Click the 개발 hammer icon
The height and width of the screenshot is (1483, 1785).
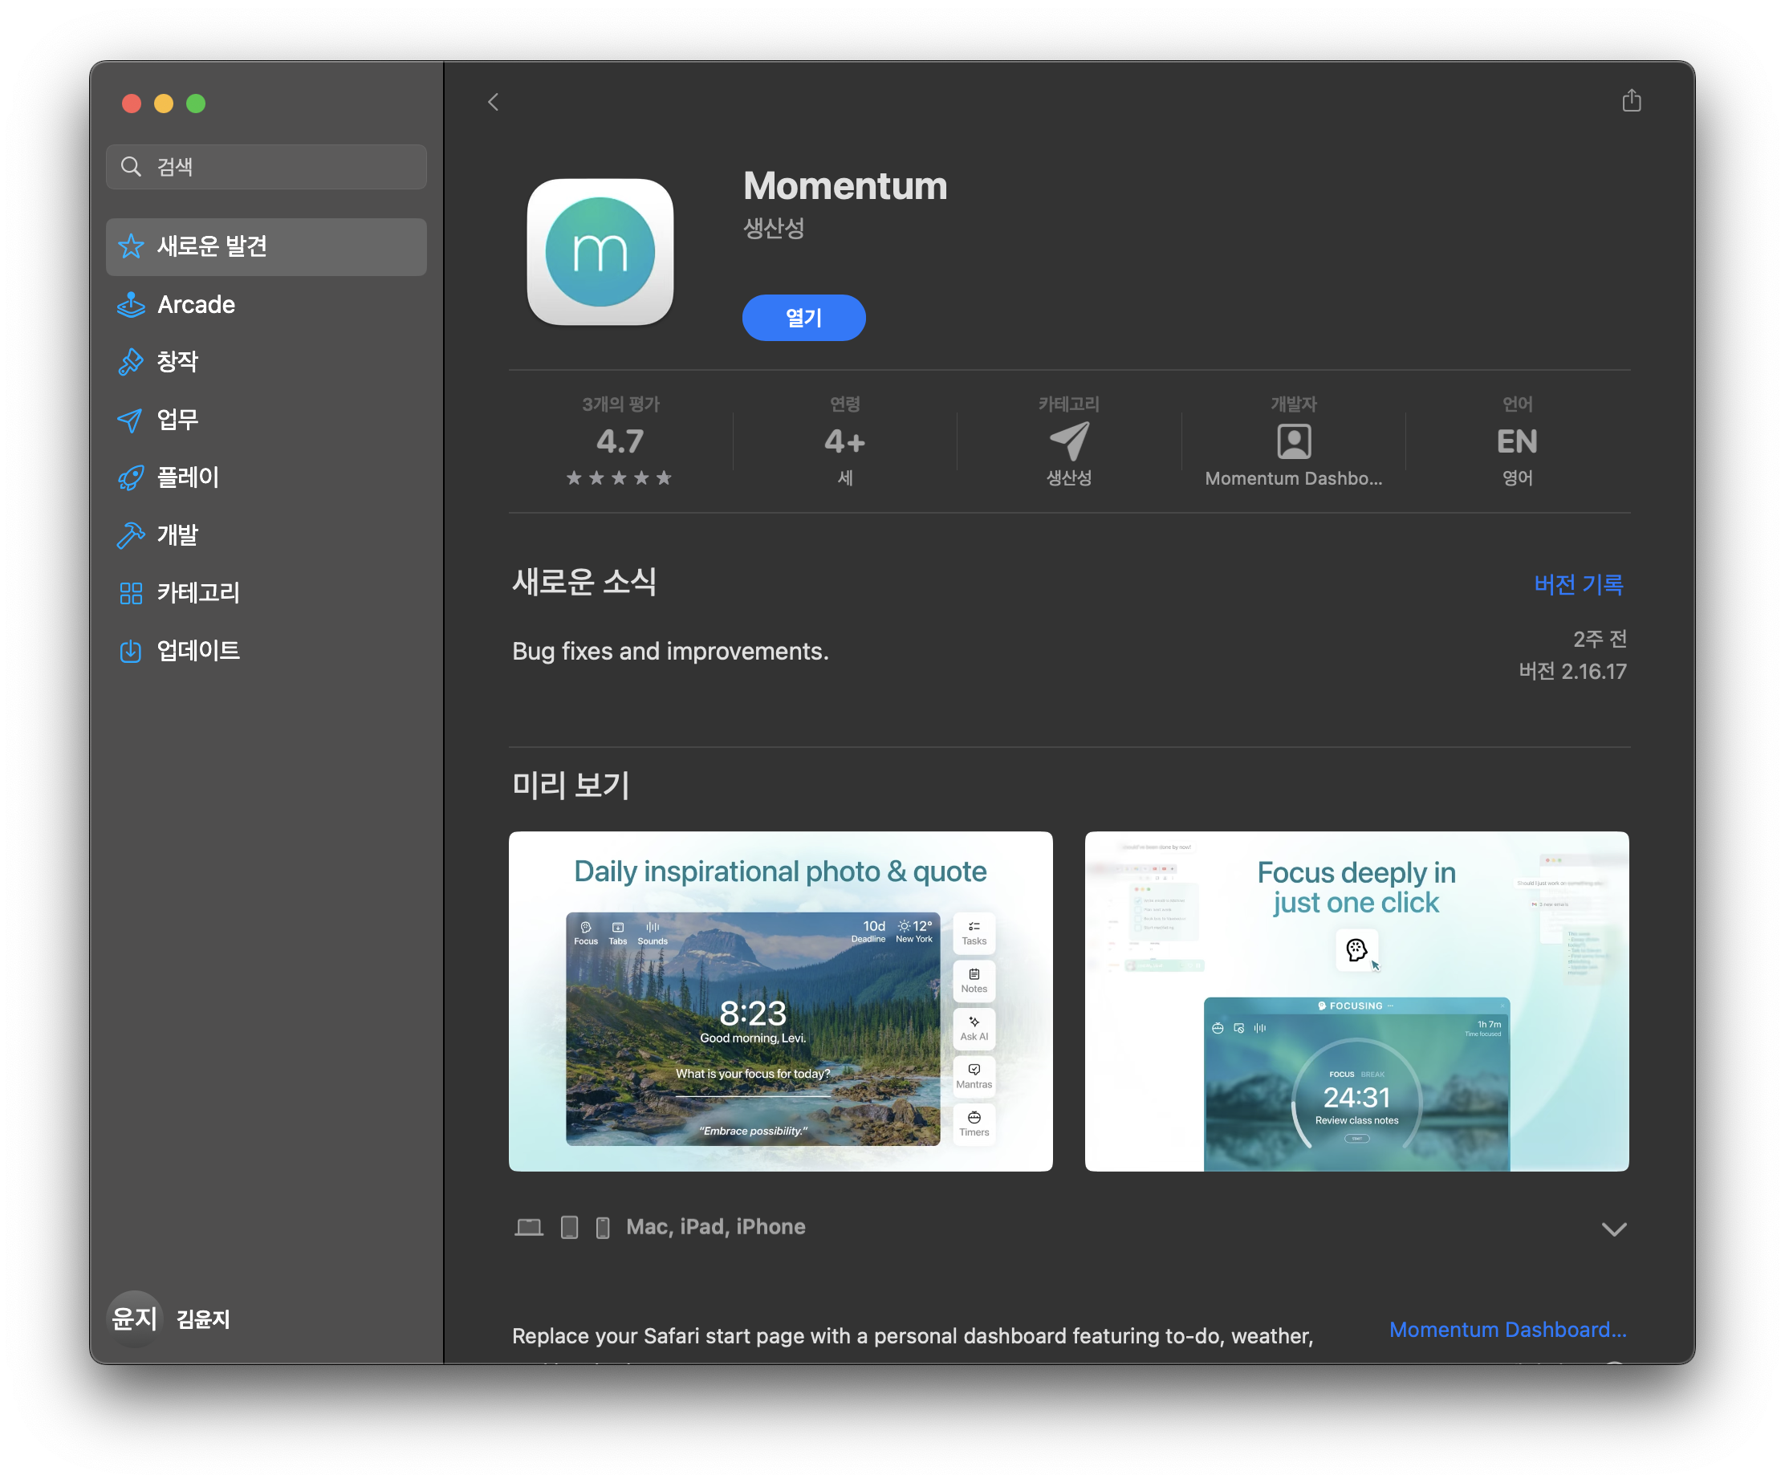coord(131,535)
